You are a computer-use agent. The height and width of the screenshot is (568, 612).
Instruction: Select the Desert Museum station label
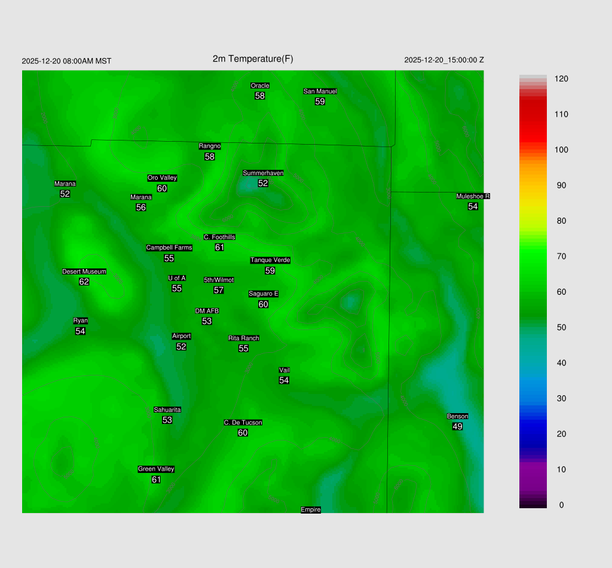point(84,271)
